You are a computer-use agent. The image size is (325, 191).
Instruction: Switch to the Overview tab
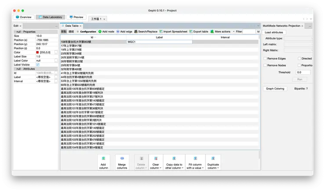click(24, 17)
